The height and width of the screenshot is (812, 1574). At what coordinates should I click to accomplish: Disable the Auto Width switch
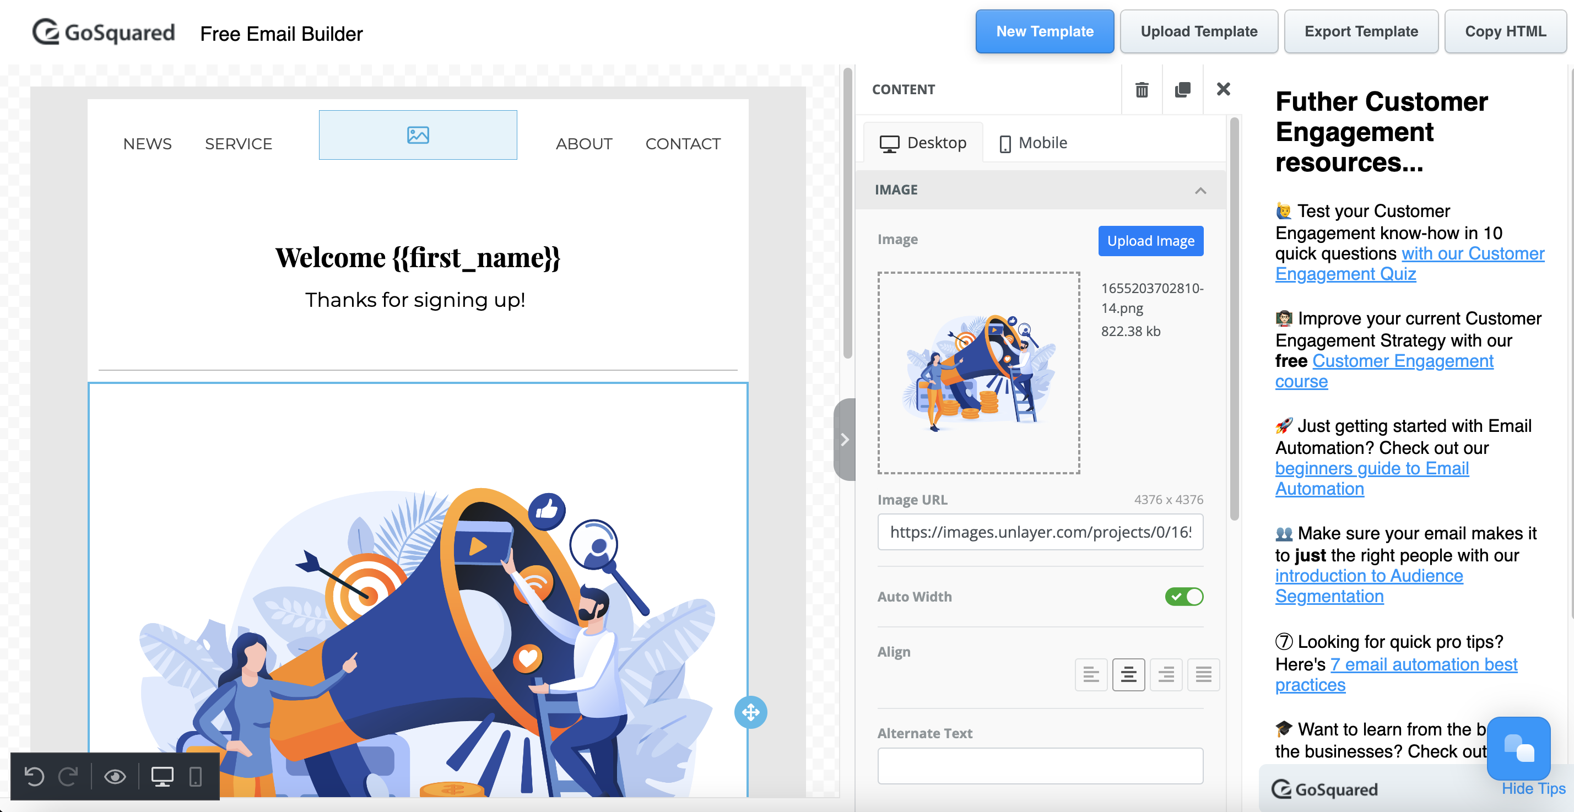1183,596
